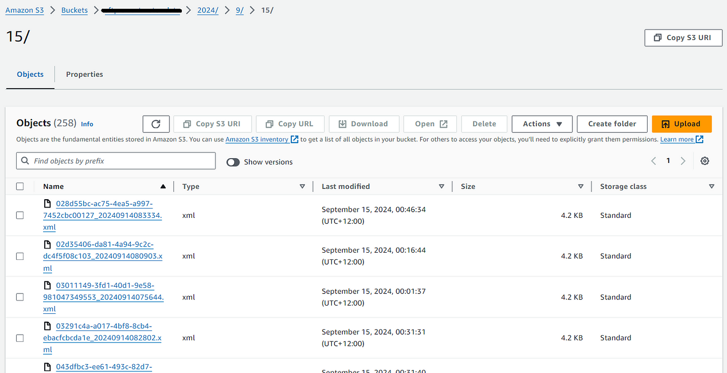727x373 pixels.
Task: Open the Learn more link
Action: (x=677, y=139)
